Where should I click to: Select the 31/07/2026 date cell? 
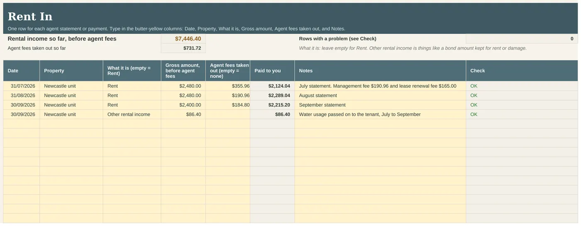pyautogui.click(x=22, y=86)
